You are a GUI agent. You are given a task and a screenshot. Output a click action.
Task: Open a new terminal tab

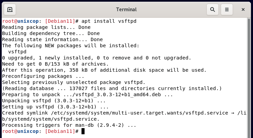coord(10,10)
